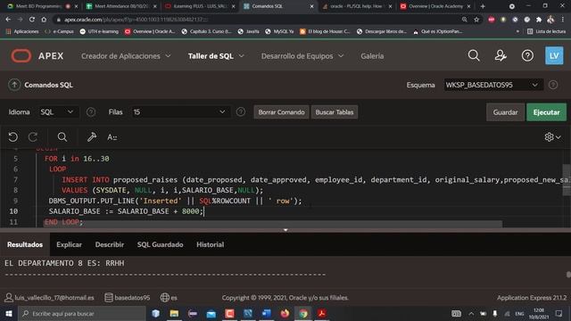
Task: Bookmark this page with the star
Action: pos(476,20)
